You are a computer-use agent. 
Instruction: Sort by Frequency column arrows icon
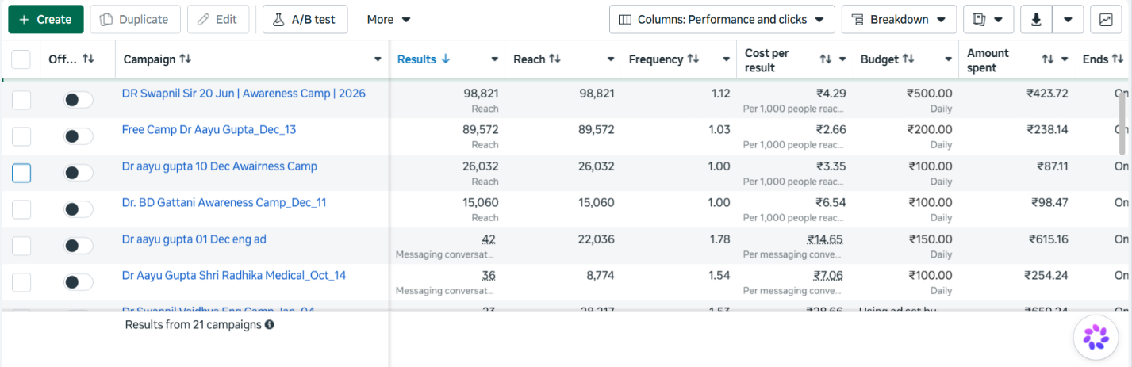tap(693, 59)
